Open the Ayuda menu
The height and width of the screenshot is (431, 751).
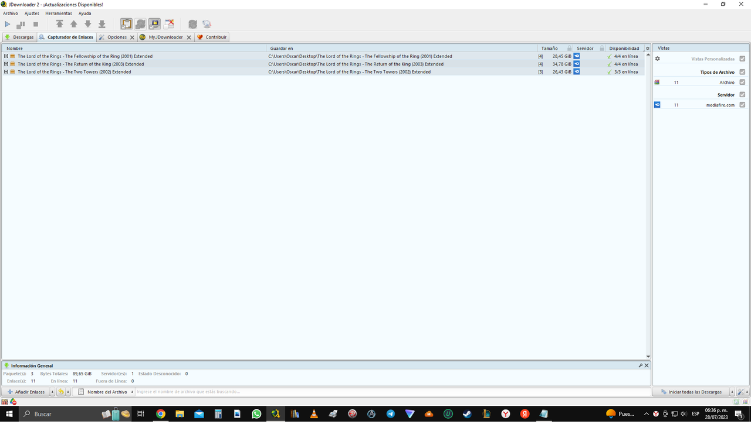[85, 13]
